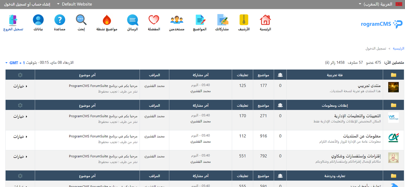Image resolution: width=405 pixels, height=187 pixels.
Task: Click replies count 551
Action: pos(243,156)
